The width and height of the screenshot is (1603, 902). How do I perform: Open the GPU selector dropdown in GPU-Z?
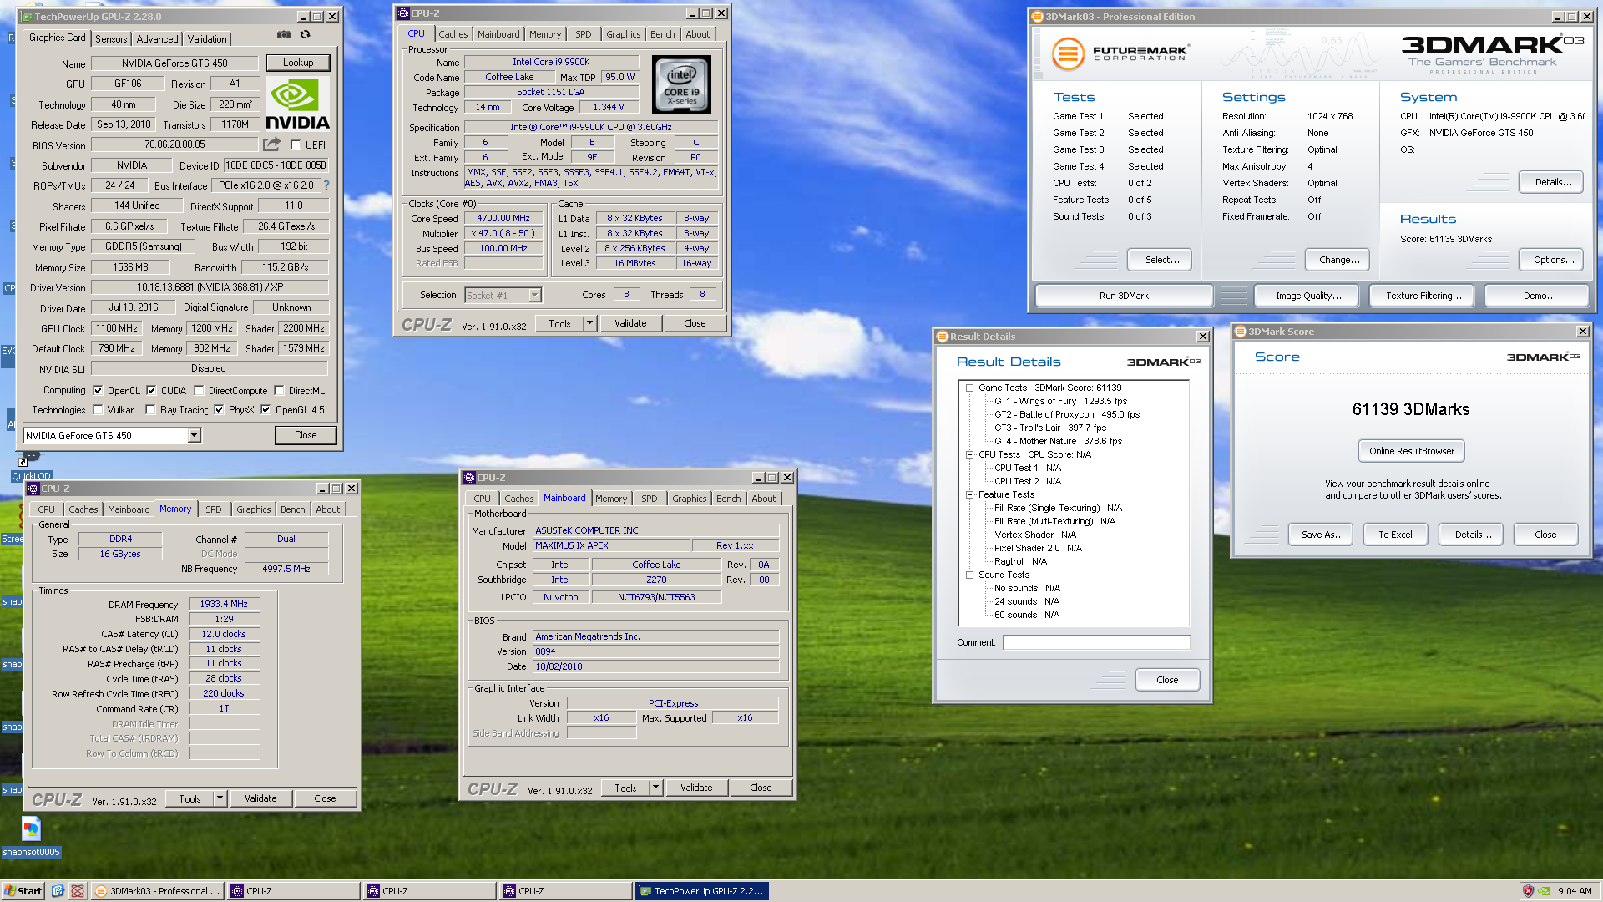194,435
